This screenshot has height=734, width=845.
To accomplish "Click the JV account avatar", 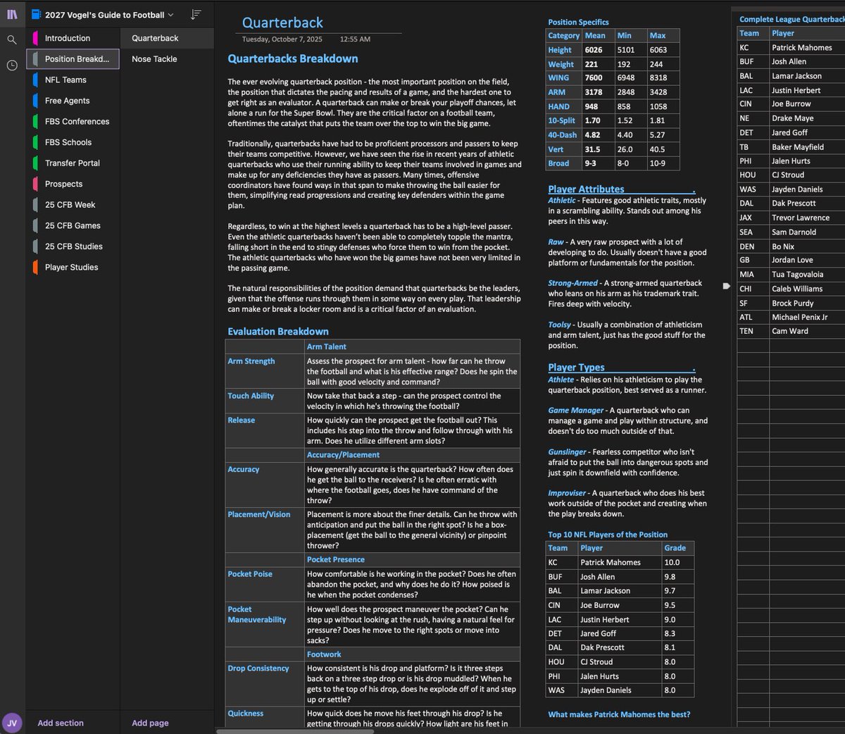I will point(12,723).
